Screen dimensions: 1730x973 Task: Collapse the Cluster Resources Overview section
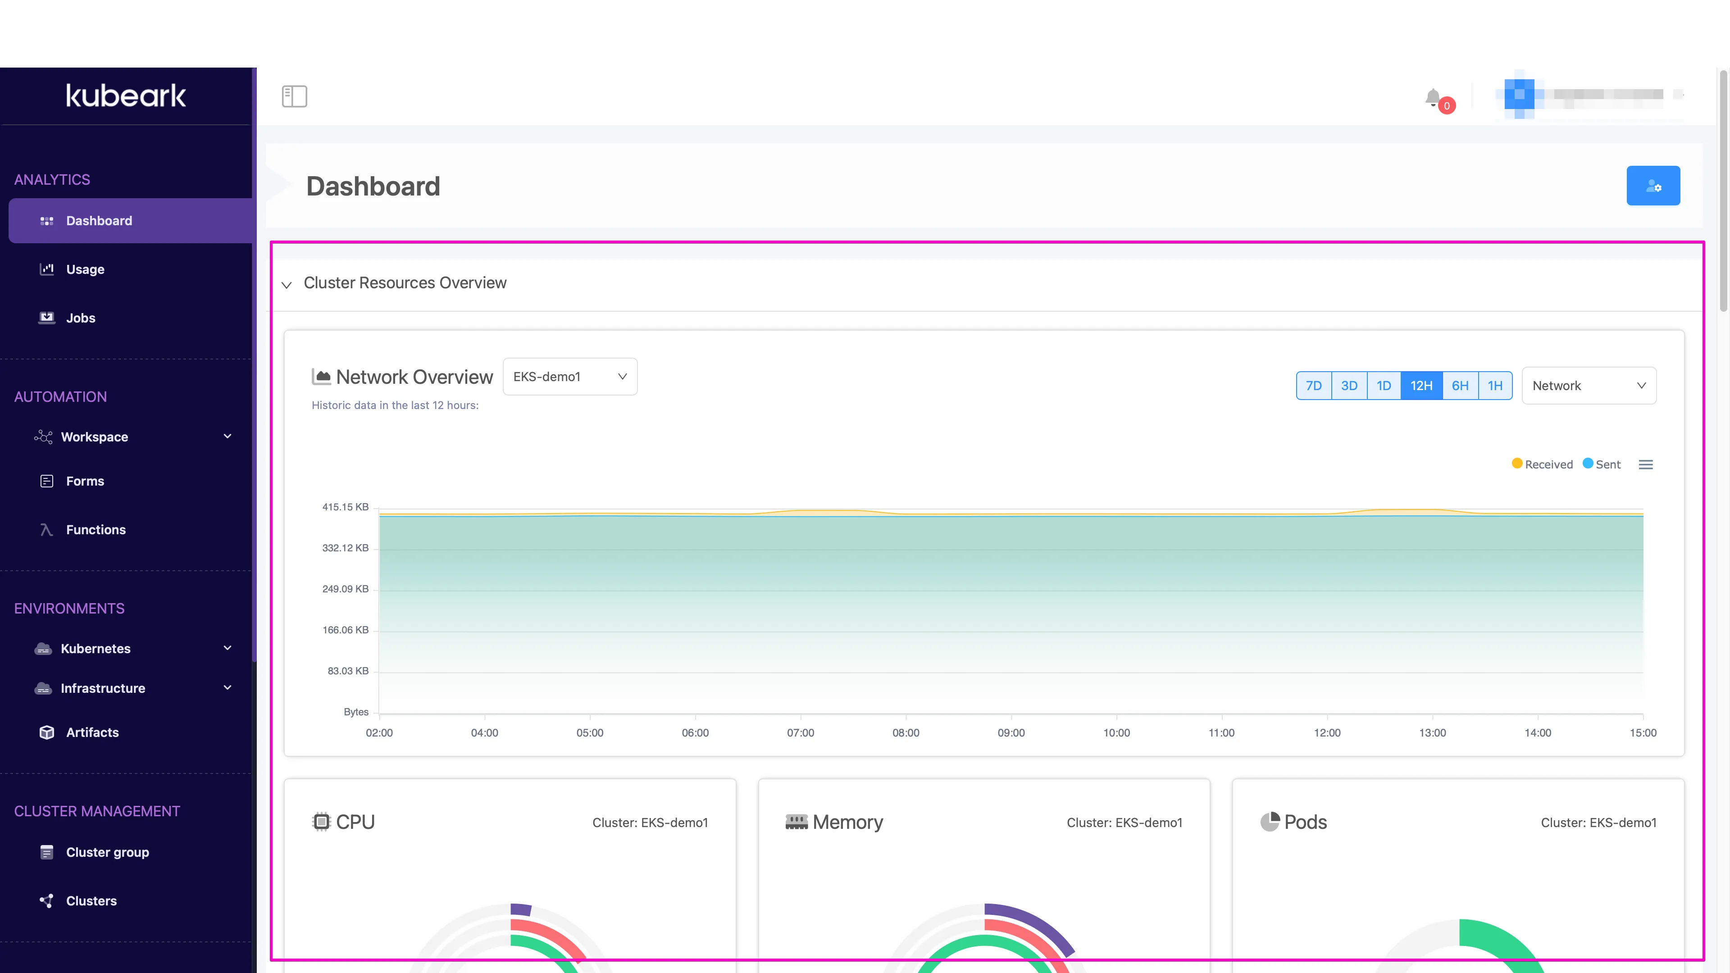pyautogui.click(x=287, y=285)
